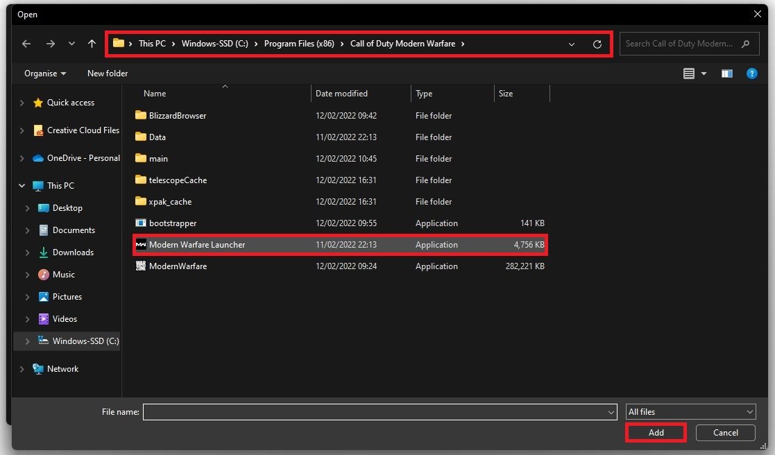Click the Up one level arrow
The width and height of the screenshot is (775, 455).
click(x=92, y=44)
